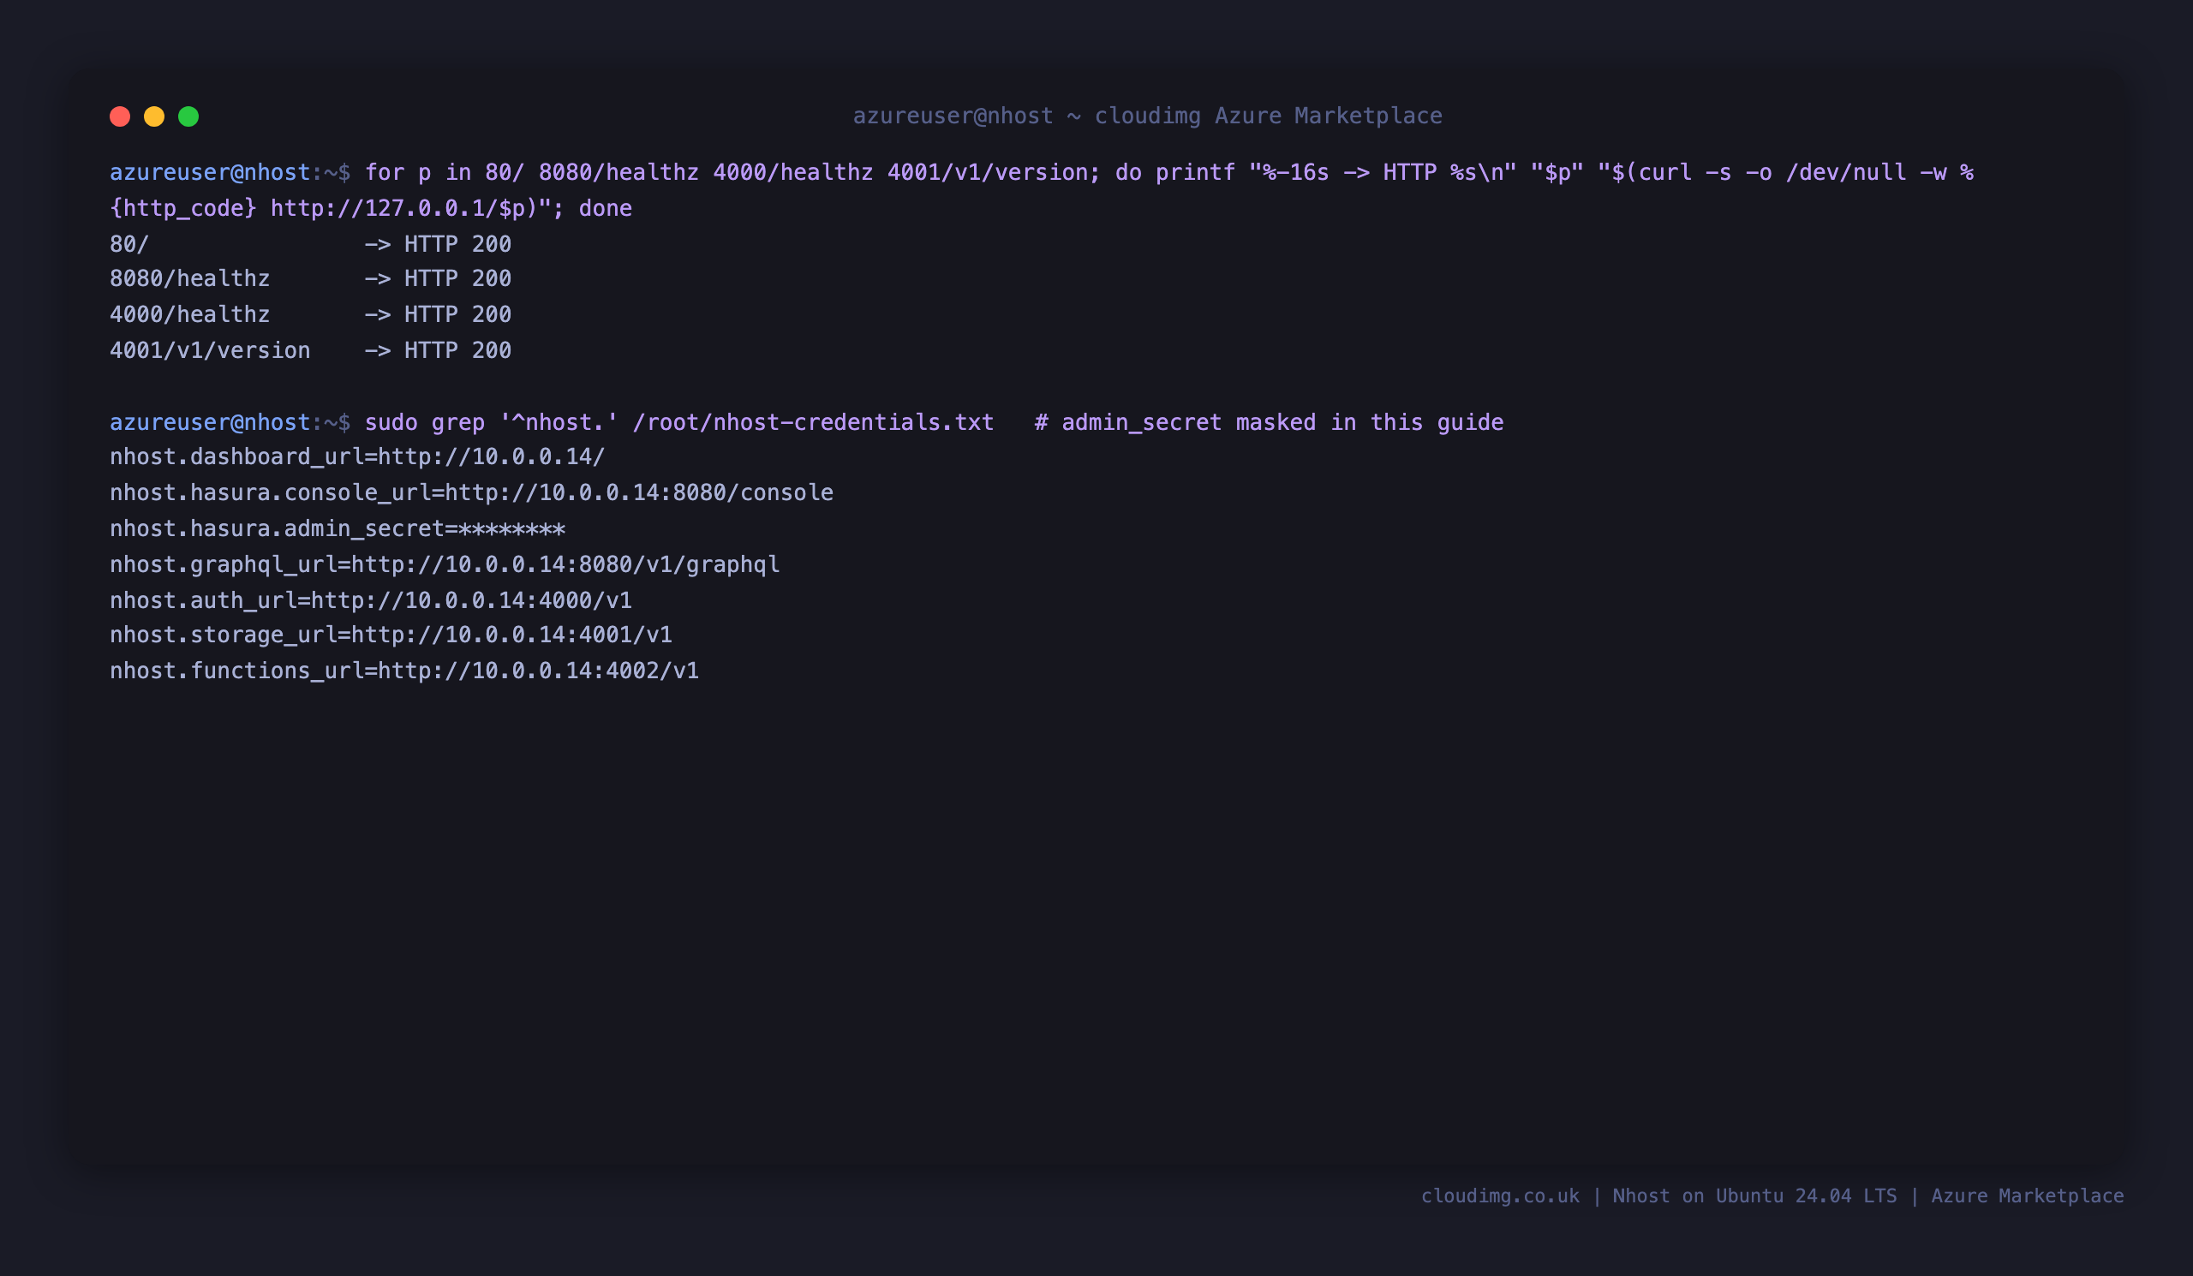Image resolution: width=2193 pixels, height=1276 pixels.
Task: Click the second 'azureuser@nhost' prompt before sudo grep
Action: pos(210,422)
